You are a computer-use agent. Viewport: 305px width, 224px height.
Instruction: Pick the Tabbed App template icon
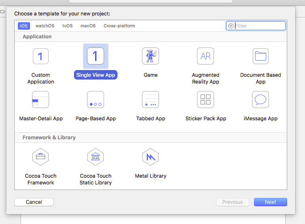coord(150,100)
